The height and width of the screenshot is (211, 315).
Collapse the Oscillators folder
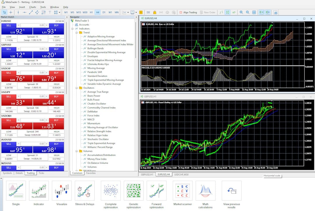[x=76, y=88]
